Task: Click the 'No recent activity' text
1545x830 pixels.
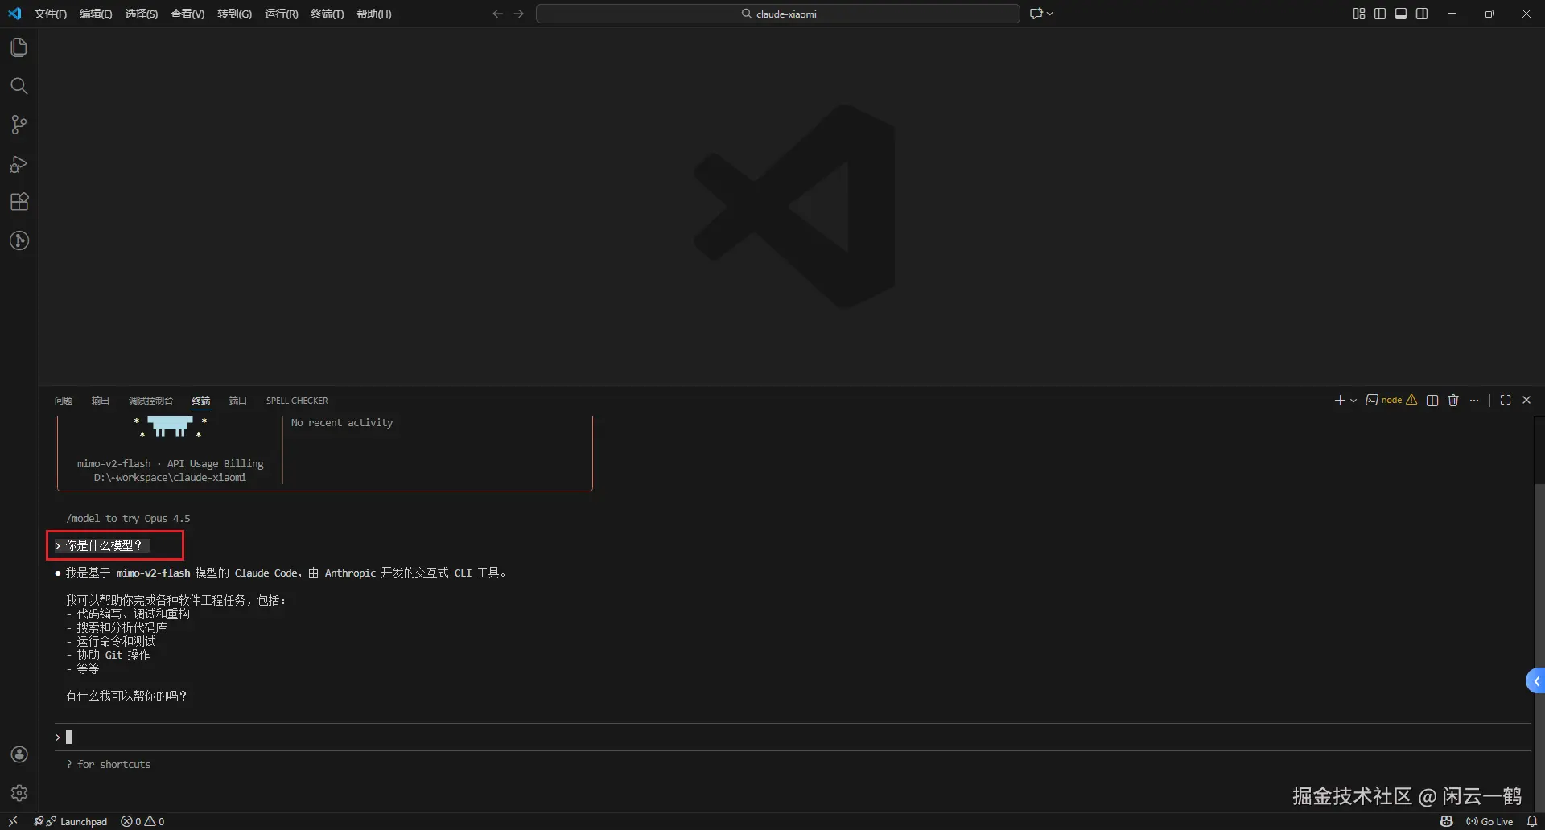Action: tap(342, 423)
